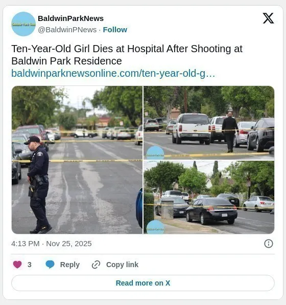The height and width of the screenshot is (305, 286).
Task: Open the BaldwinParkNews display name
Action: point(70,18)
